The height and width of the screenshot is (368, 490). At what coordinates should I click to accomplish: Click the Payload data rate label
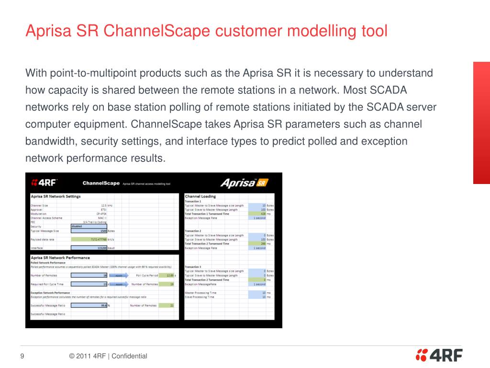pos(42,240)
